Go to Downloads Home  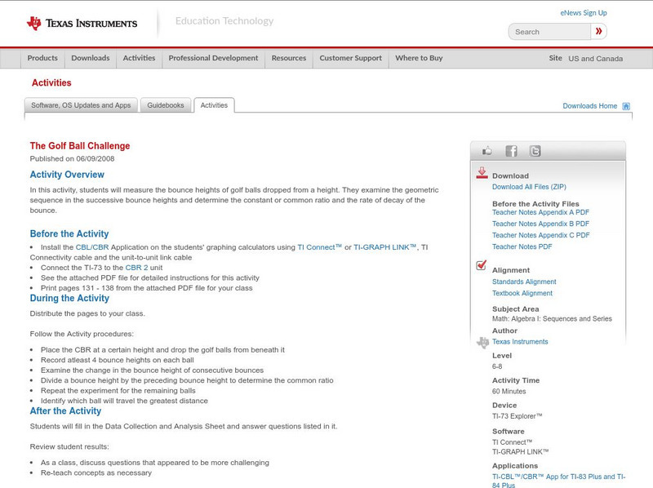coord(589,106)
